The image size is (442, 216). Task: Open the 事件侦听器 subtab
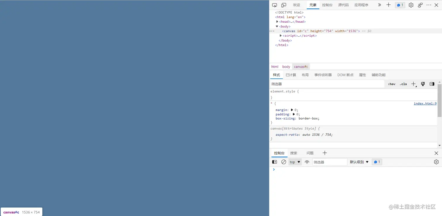[323, 75]
